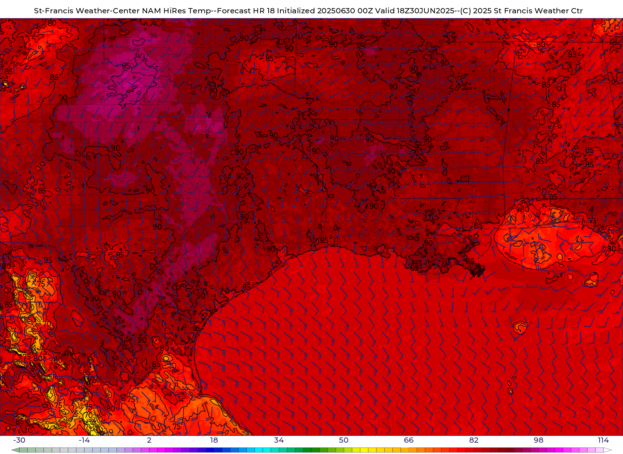Click 'St-Francis Weather-Center' at the title start
Image resolution: width=623 pixels, height=454 pixels.
pyautogui.click(x=87, y=11)
